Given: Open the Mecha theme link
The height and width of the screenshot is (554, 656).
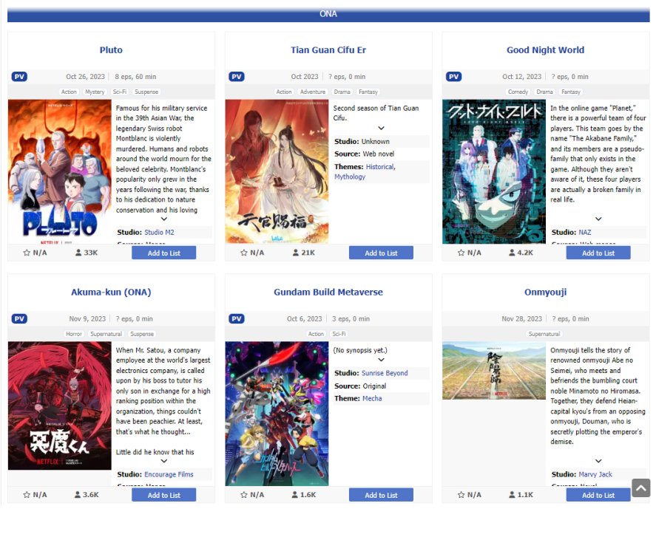Looking at the screenshot, I should [x=372, y=399].
